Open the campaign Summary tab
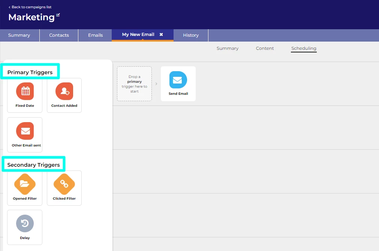Screen dimensions: 379x251 pyautogui.click(x=19, y=35)
